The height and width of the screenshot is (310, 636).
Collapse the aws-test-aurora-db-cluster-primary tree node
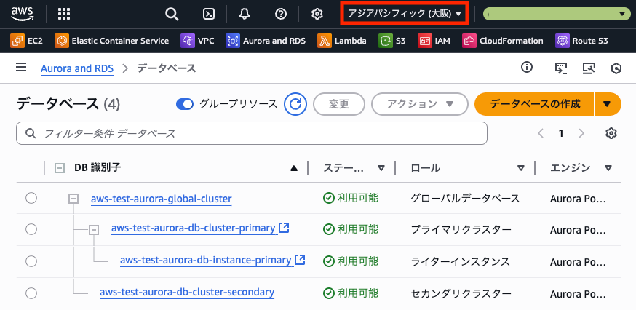click(94, 230)
